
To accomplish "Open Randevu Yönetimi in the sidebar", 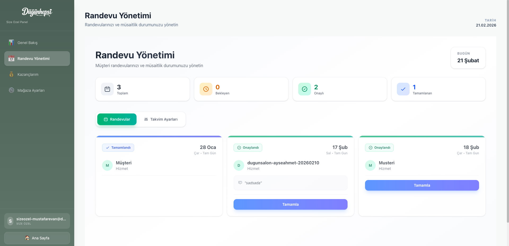I will pos(37,59).
